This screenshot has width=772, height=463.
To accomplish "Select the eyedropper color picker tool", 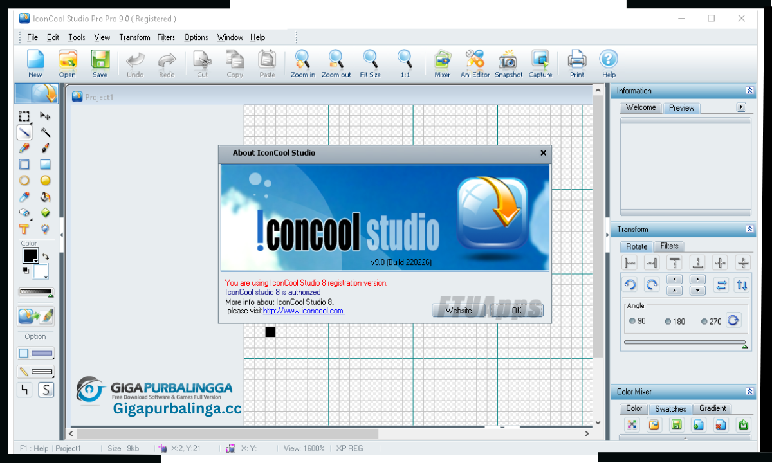I will (24, 197).
